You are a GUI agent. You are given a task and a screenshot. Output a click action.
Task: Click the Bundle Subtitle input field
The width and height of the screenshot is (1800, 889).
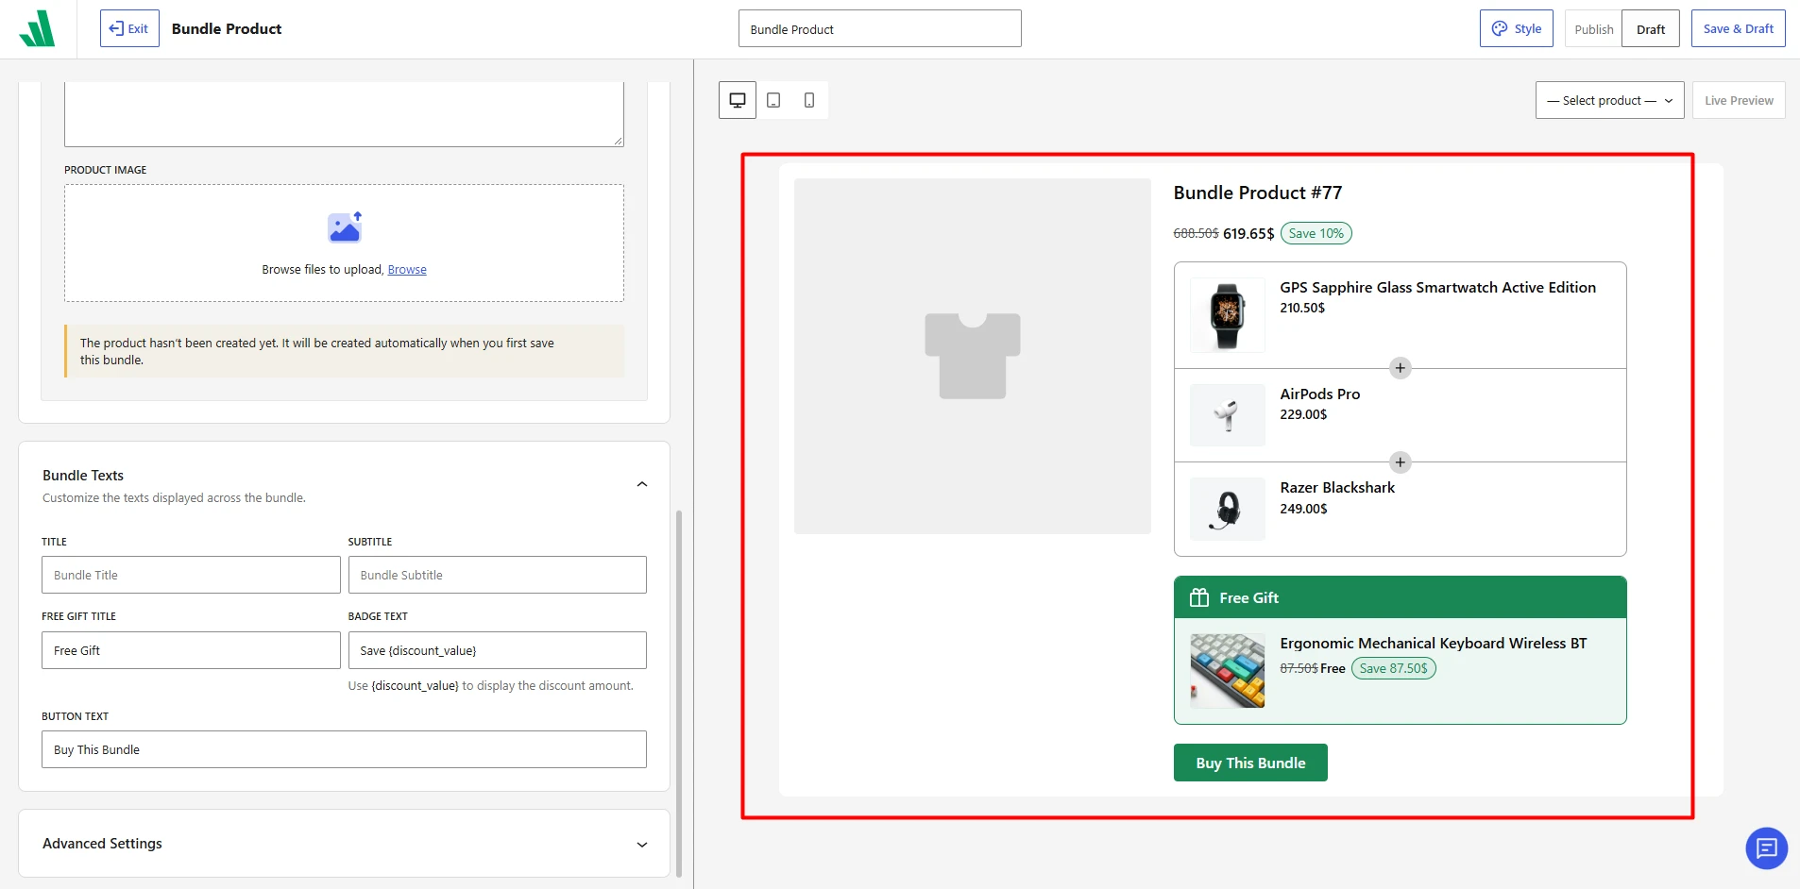pyautogui.click(x=497, y=575)
